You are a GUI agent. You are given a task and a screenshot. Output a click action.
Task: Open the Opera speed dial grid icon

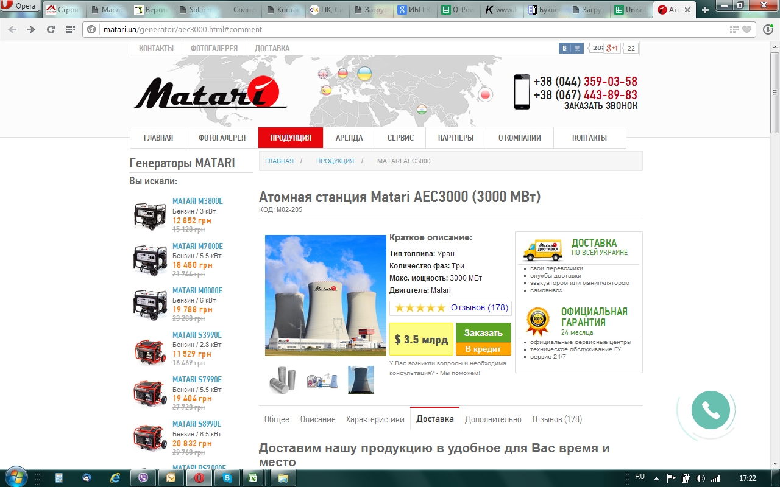[71, 29]
